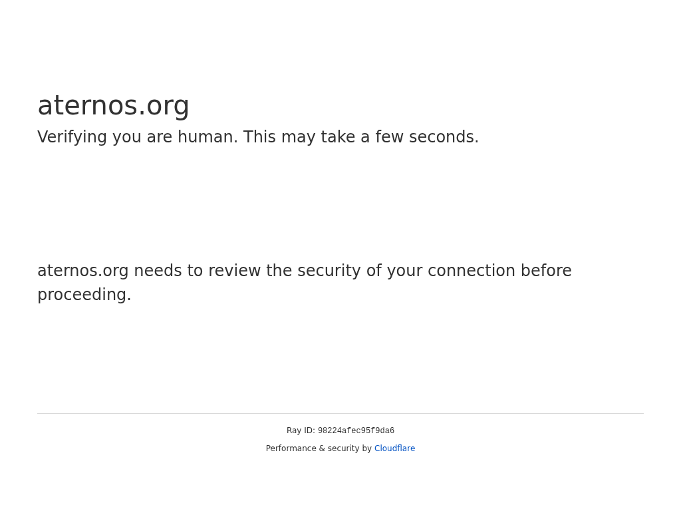Viewport: 681px width, 511px height.
Task: Click the horizontal divider above the footer
Action: point(340,413)
